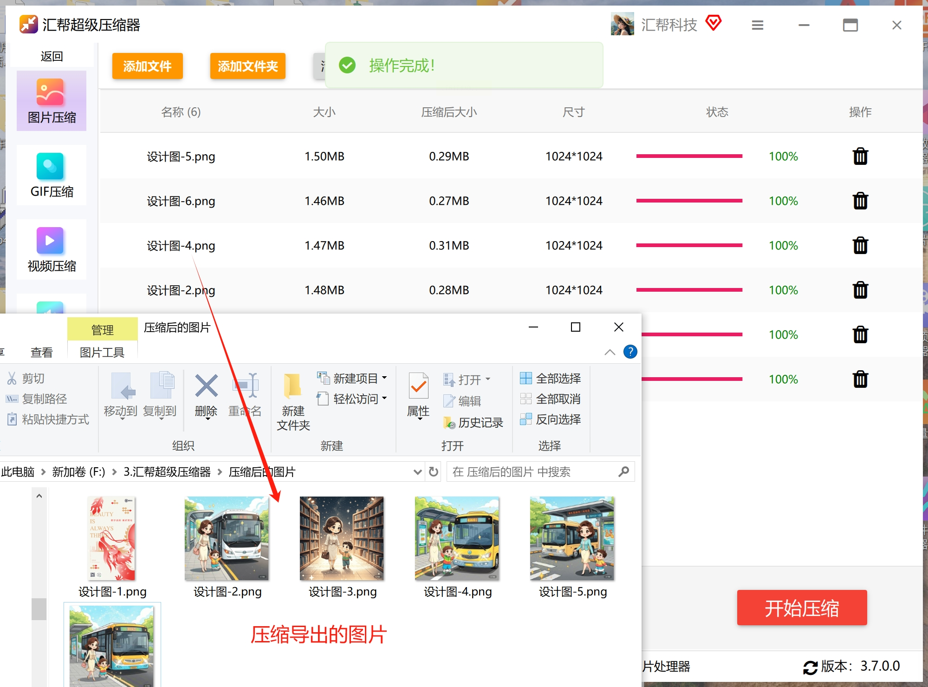Open Explorer help question mark icon
Image resolution: width=928 pixels, height=687 pixels.
629,352
